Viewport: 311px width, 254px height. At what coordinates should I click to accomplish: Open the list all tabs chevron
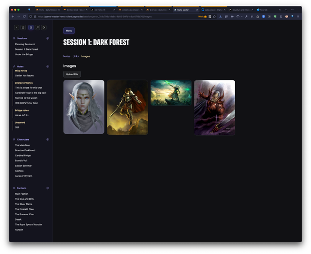click(x=292, y=10)
